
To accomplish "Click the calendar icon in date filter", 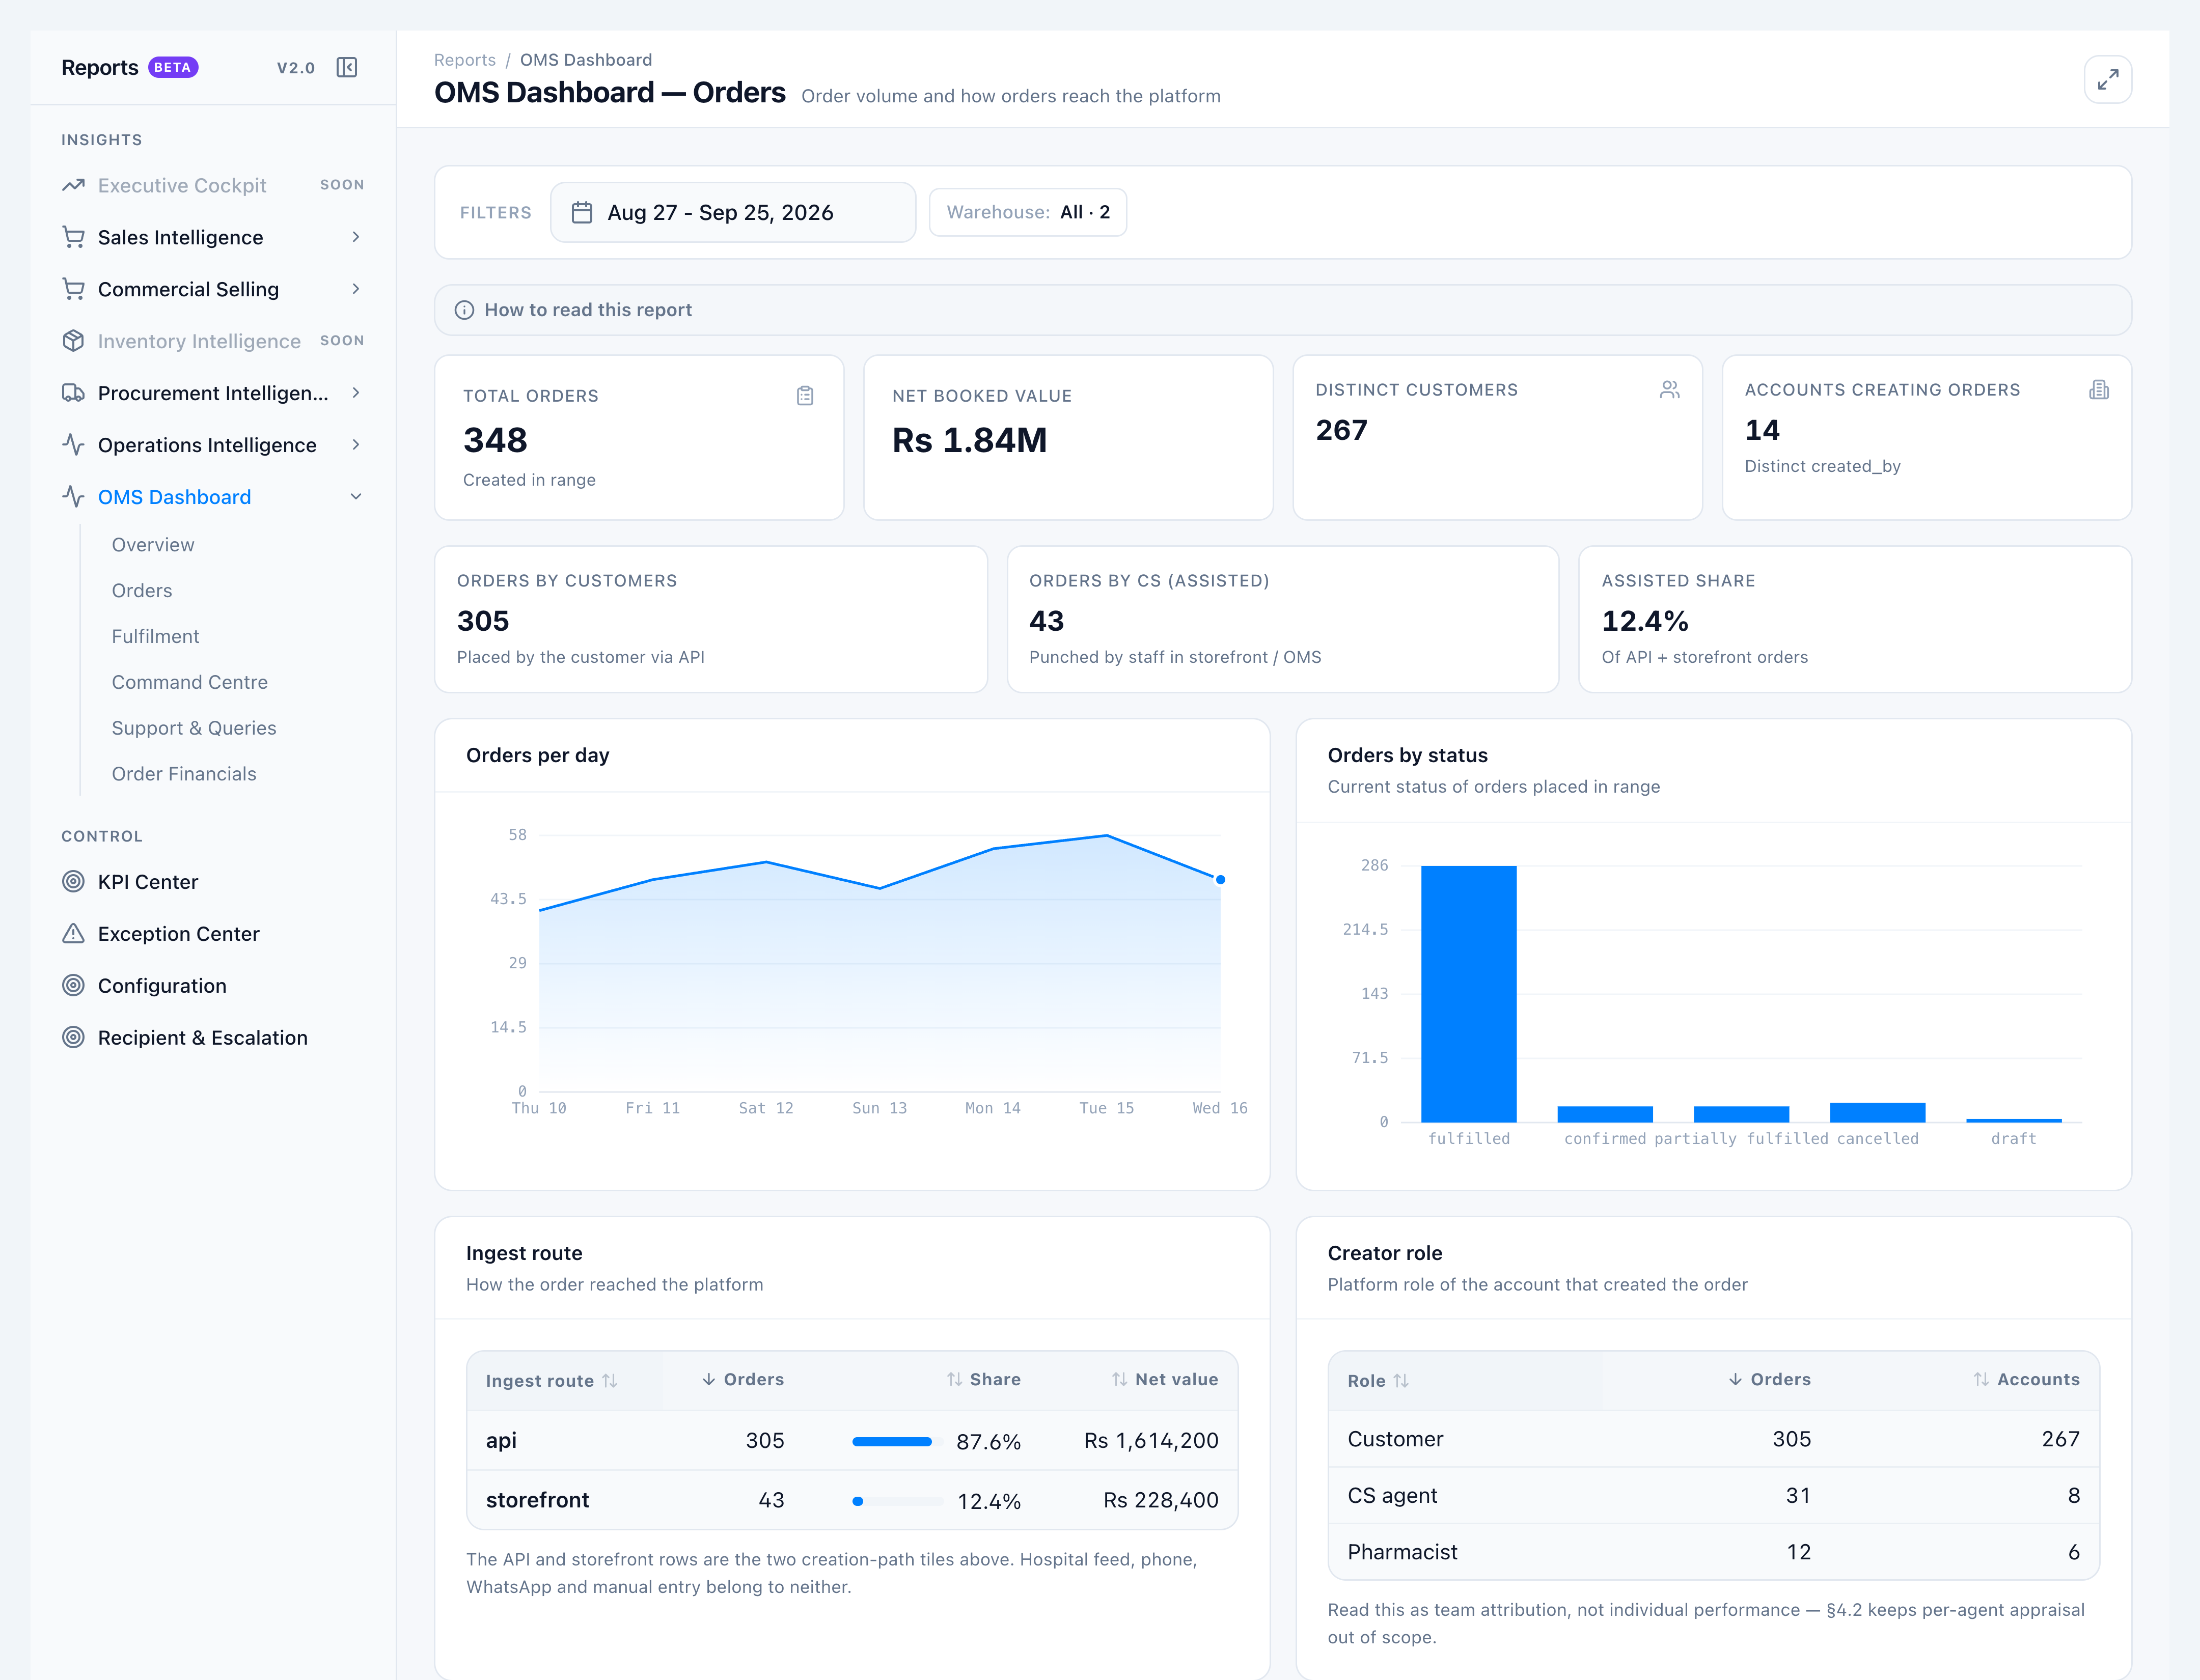I will (x=581, y=212).
